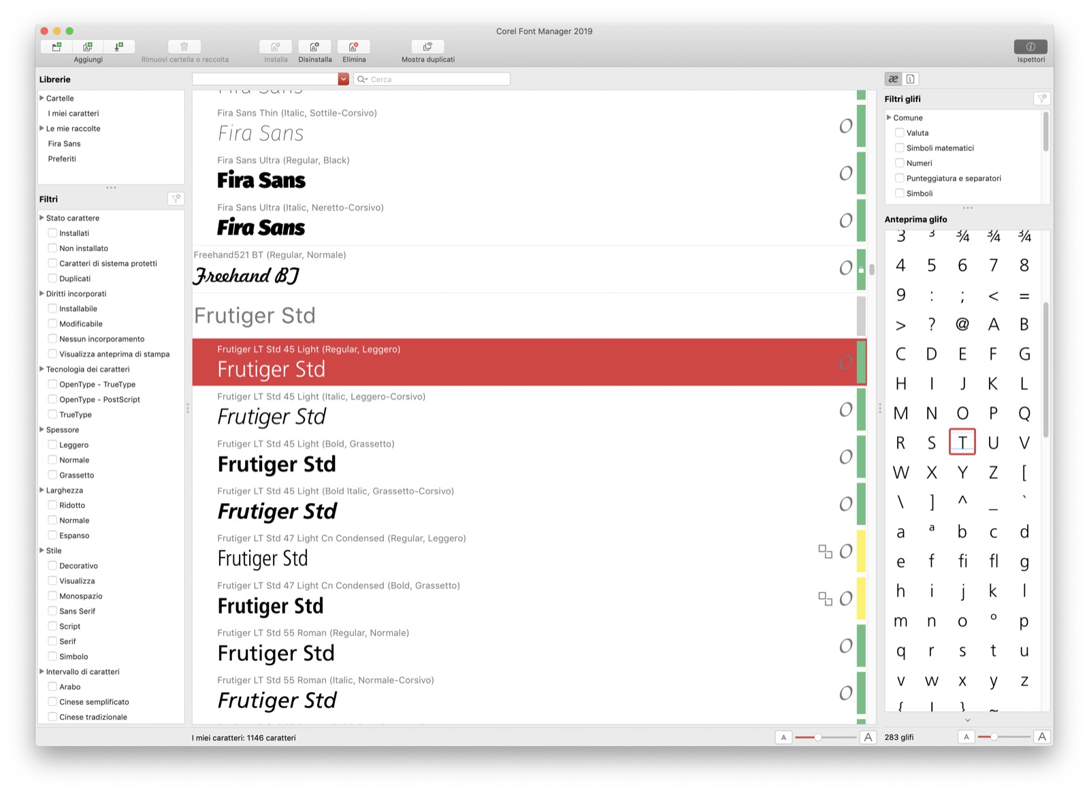
Task: Collapse the Diritti incorporati group
Action: coord(42,293)
